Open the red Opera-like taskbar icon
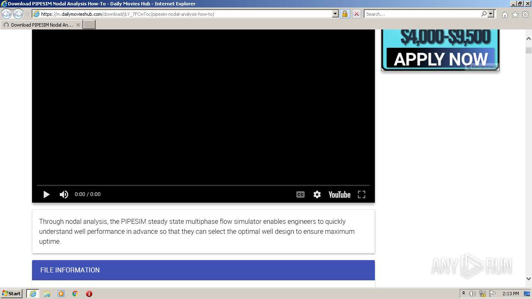Image resolution: width=532 pixels, height=299 pixels. pyautogui.click(x=89, y=294)
